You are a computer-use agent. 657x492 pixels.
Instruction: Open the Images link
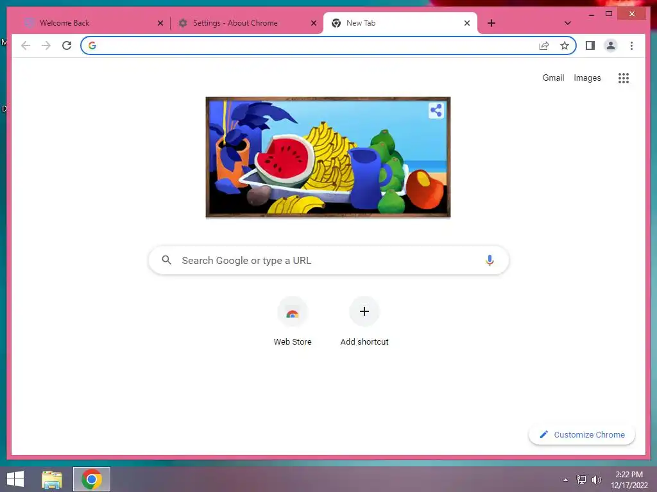[x=587, y=78]
